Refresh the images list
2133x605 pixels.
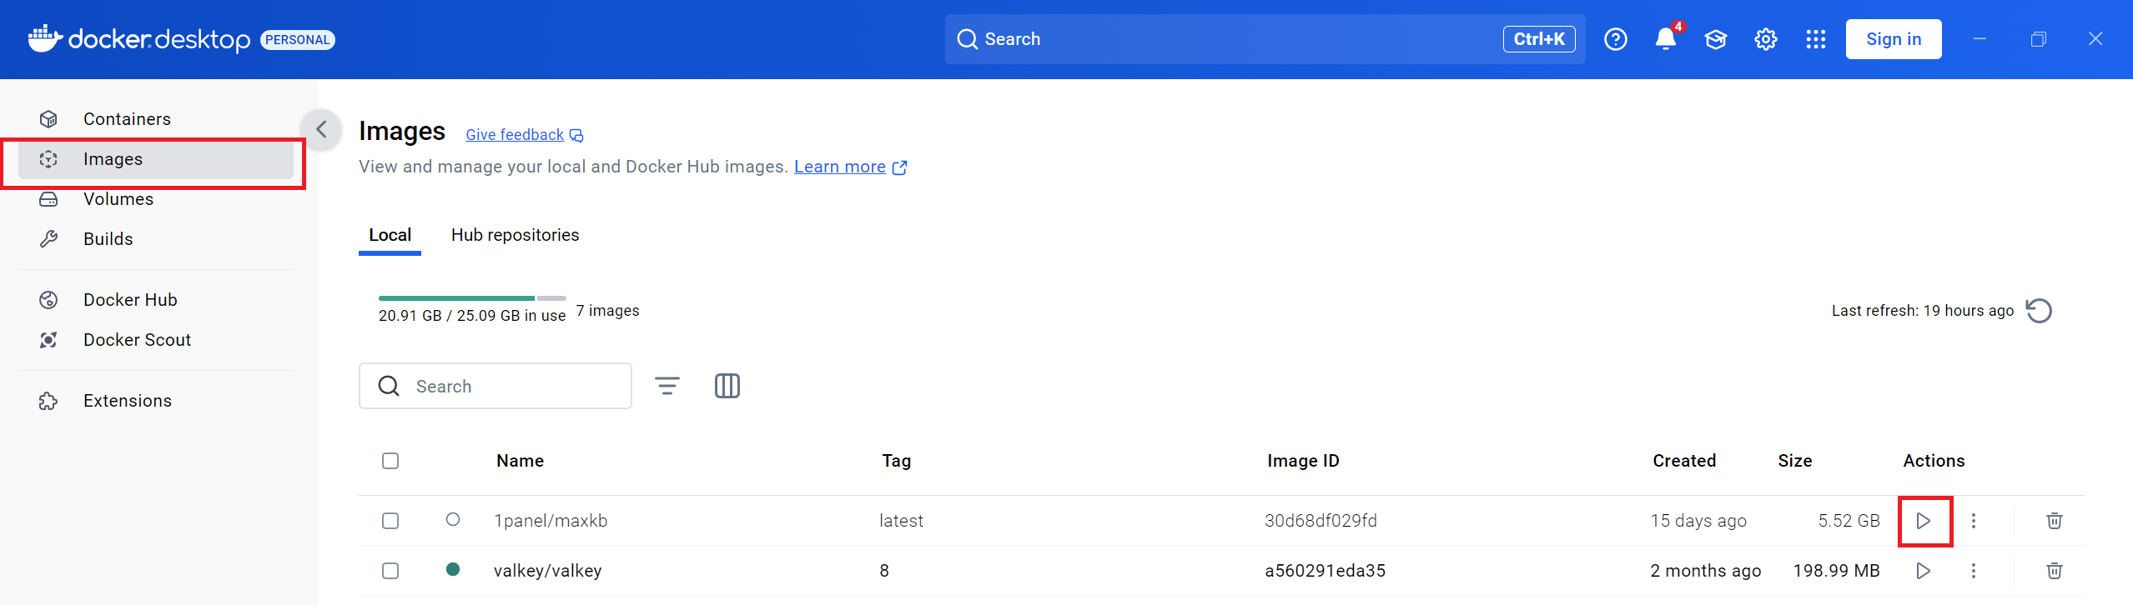pos(2040,311)
